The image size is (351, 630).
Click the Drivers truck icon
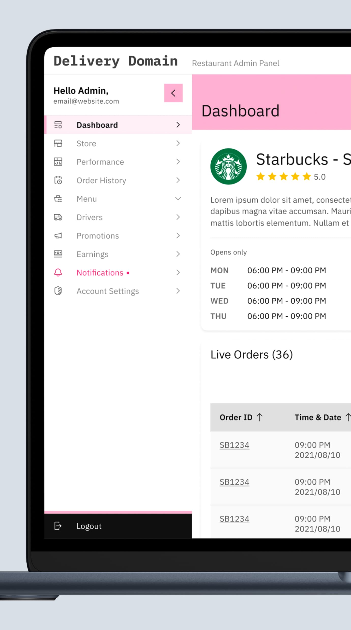coord(58,217)
